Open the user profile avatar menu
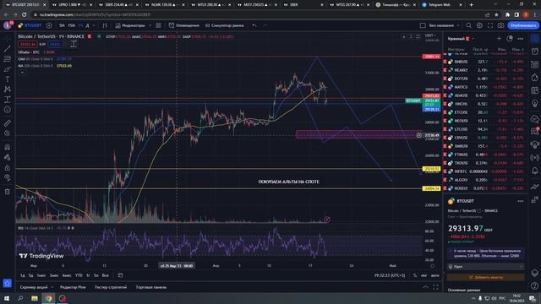Screen dimensions: 541x304 [x=8, y=25]
